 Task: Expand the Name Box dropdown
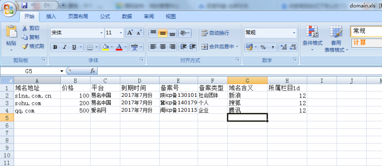(x=62, y=71)
